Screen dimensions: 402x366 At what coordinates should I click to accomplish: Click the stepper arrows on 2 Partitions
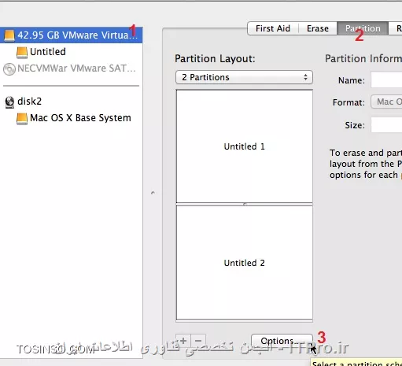coord(305,77)
